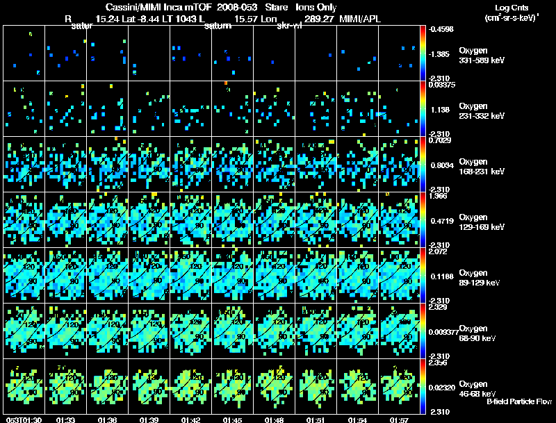Select the Oxygen 46-68 keV panel at 01:42
Viewport: 556px width, 423px height.
(190, 387)
